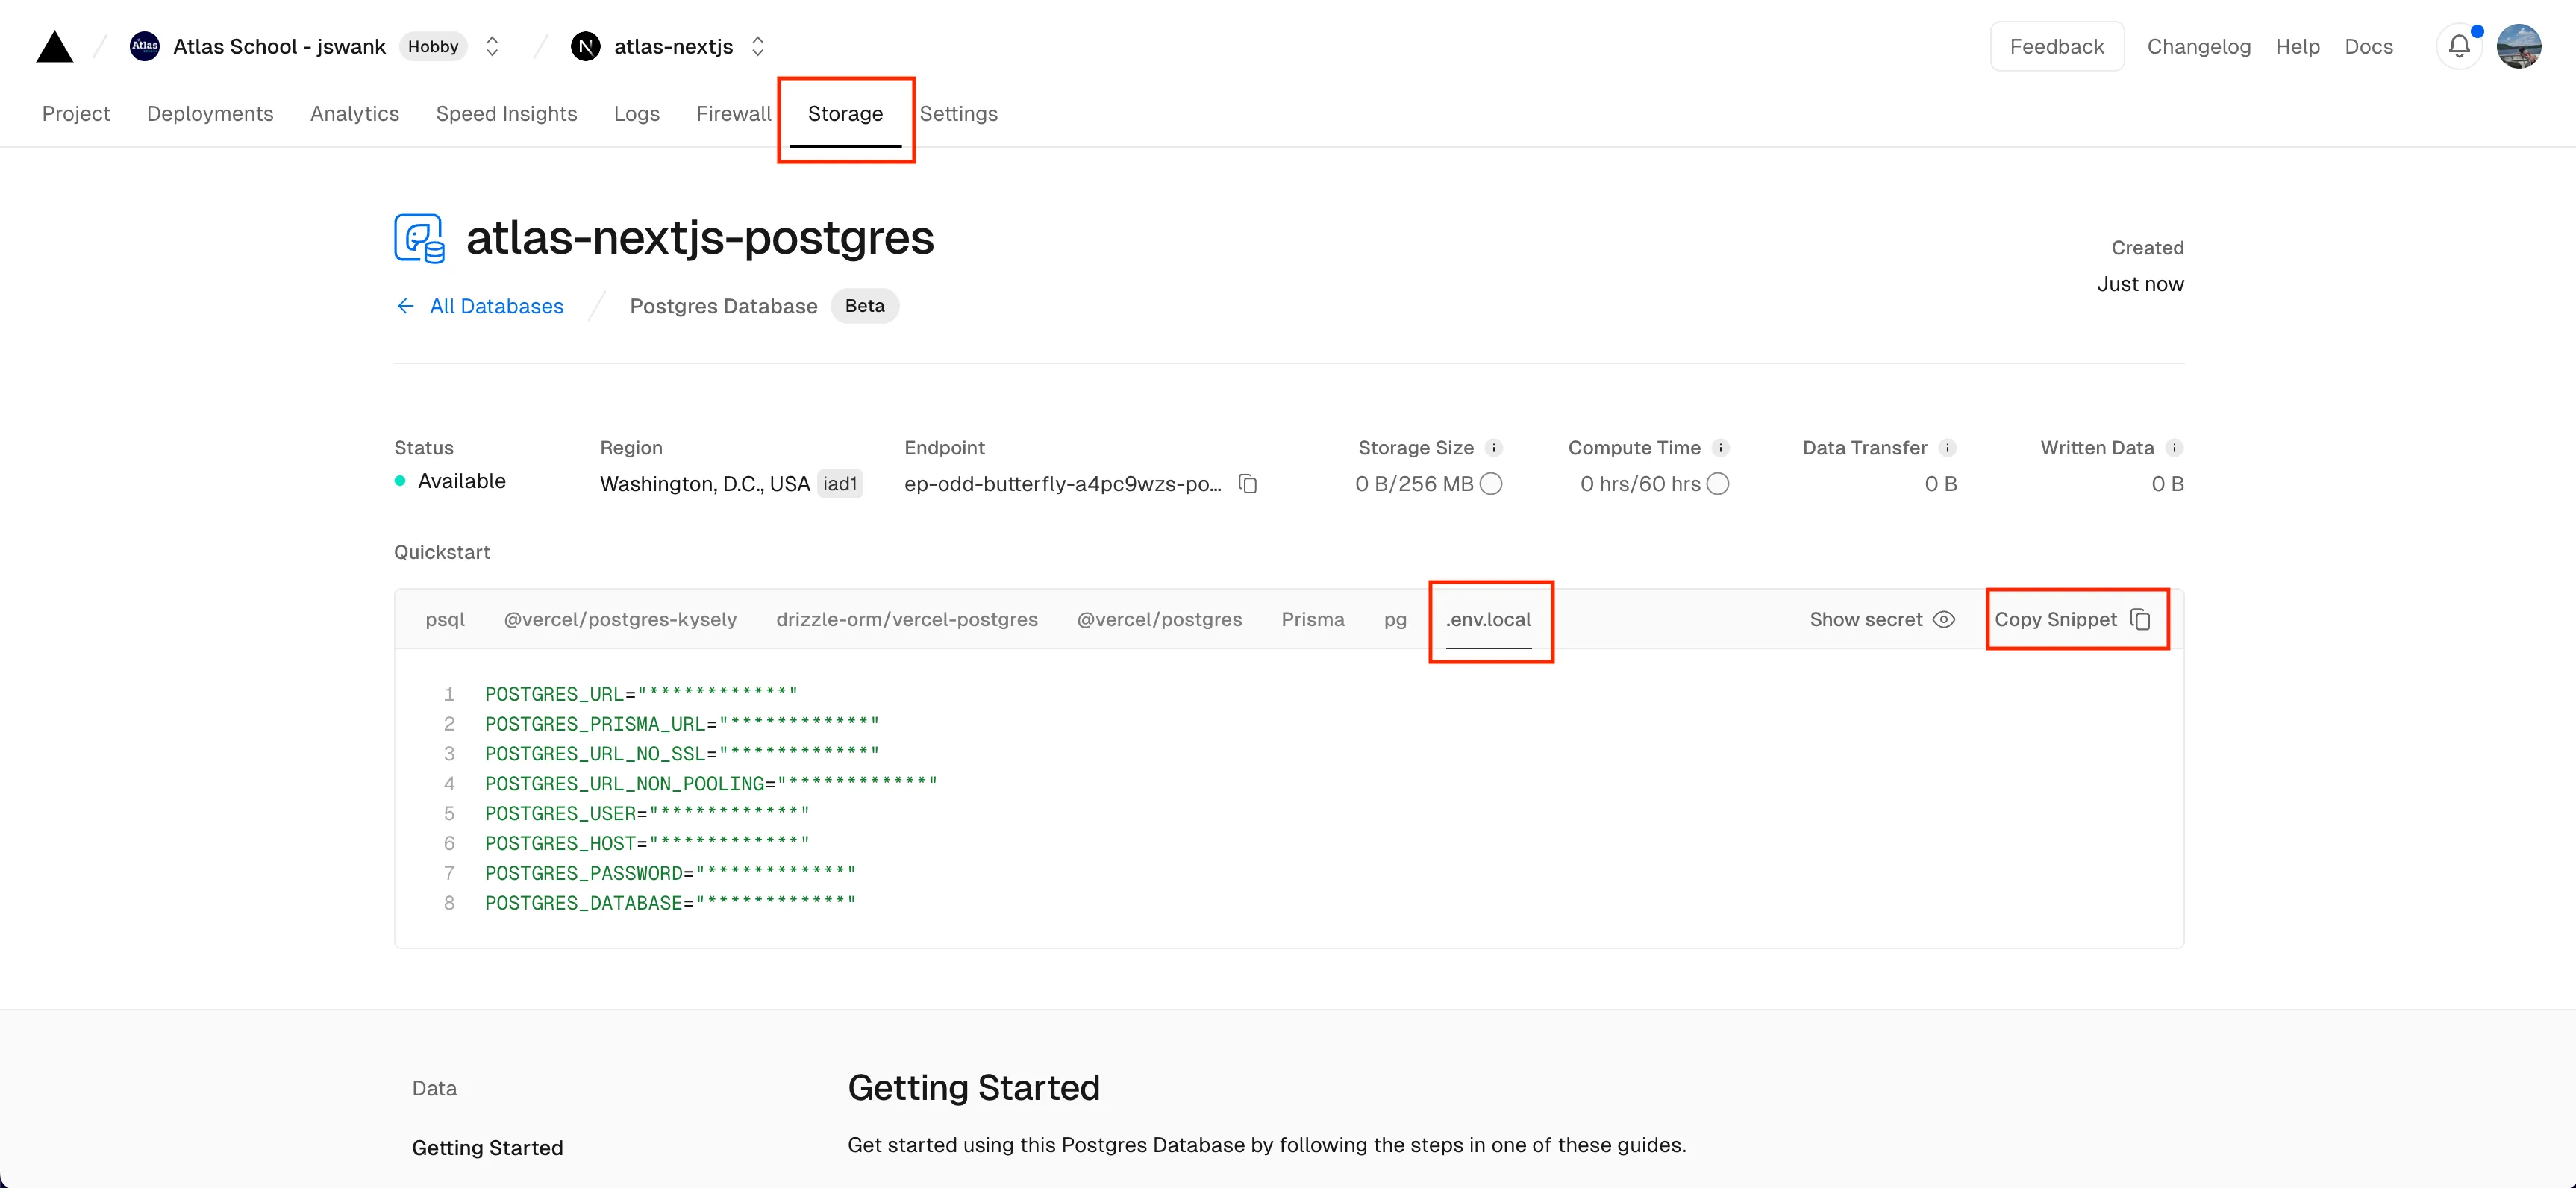Screen dimensions: 2576x1188
Task: Open the user profile avatar menu
Action: [2519, 46]
